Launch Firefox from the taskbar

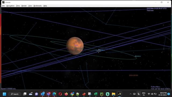[x=66, y=94]
